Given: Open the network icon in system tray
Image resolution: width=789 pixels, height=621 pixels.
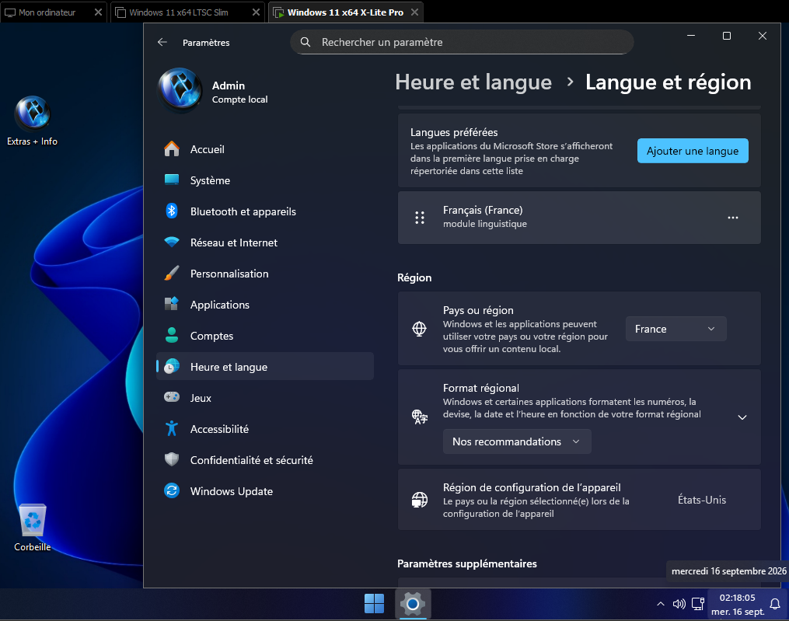Looking at the screenshot, I should [698, 604].
